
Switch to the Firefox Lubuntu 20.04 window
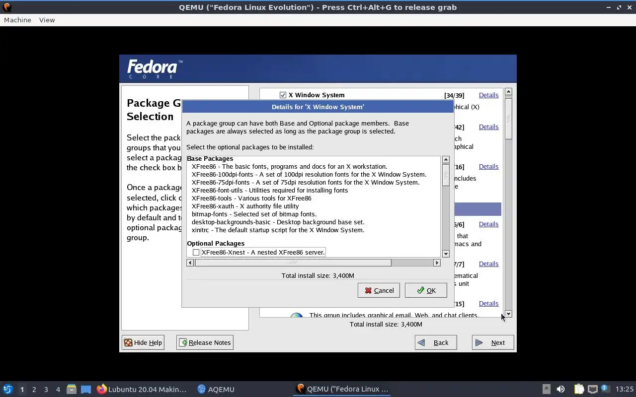[142, 389]
